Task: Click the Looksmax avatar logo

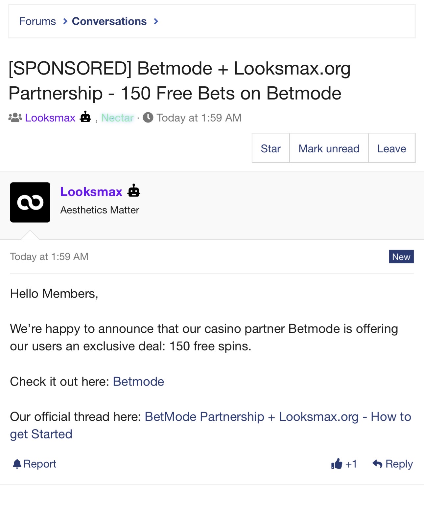Action: (30, 202)
